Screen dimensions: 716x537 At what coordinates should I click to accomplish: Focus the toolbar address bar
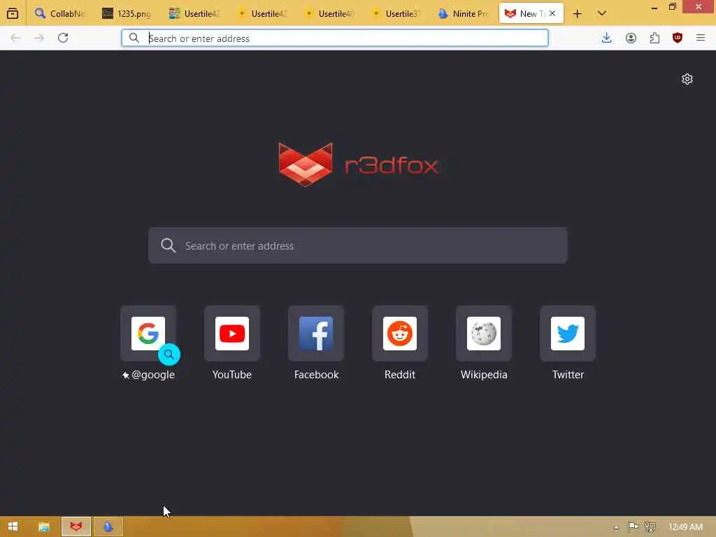[335, 38]
